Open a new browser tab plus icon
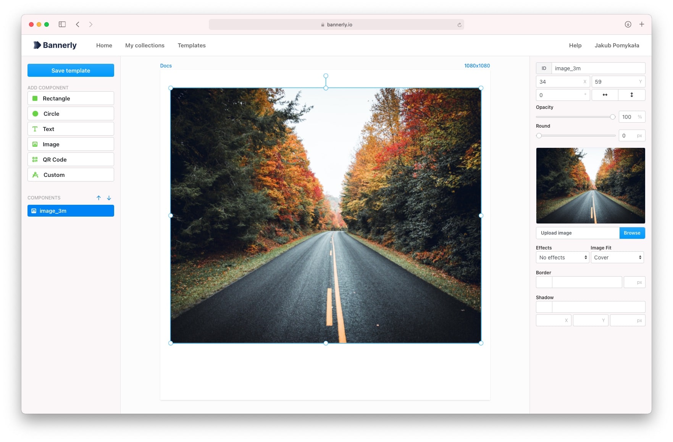This screenshot has width=673, height=442. click(642, 24)
